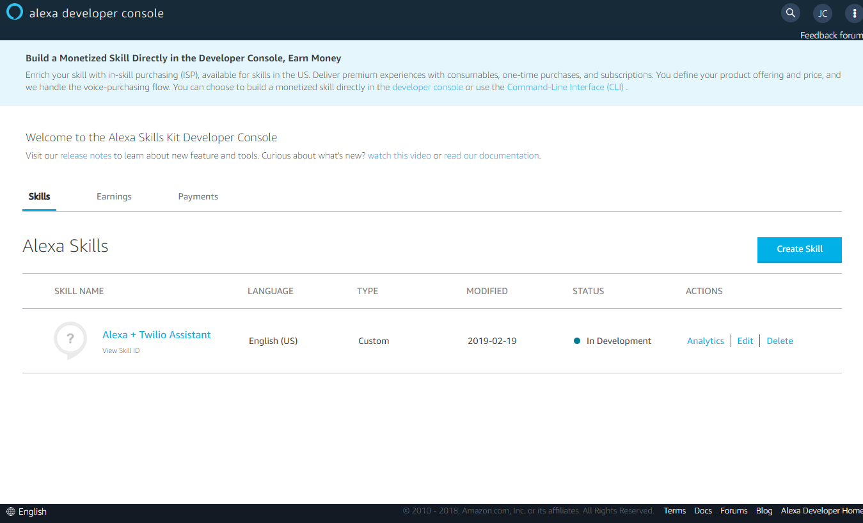Screen dimensions: 863x523
Task: Click the Welcome to Alexa Skills Kit heading
Action: click(x=151, y=137)
